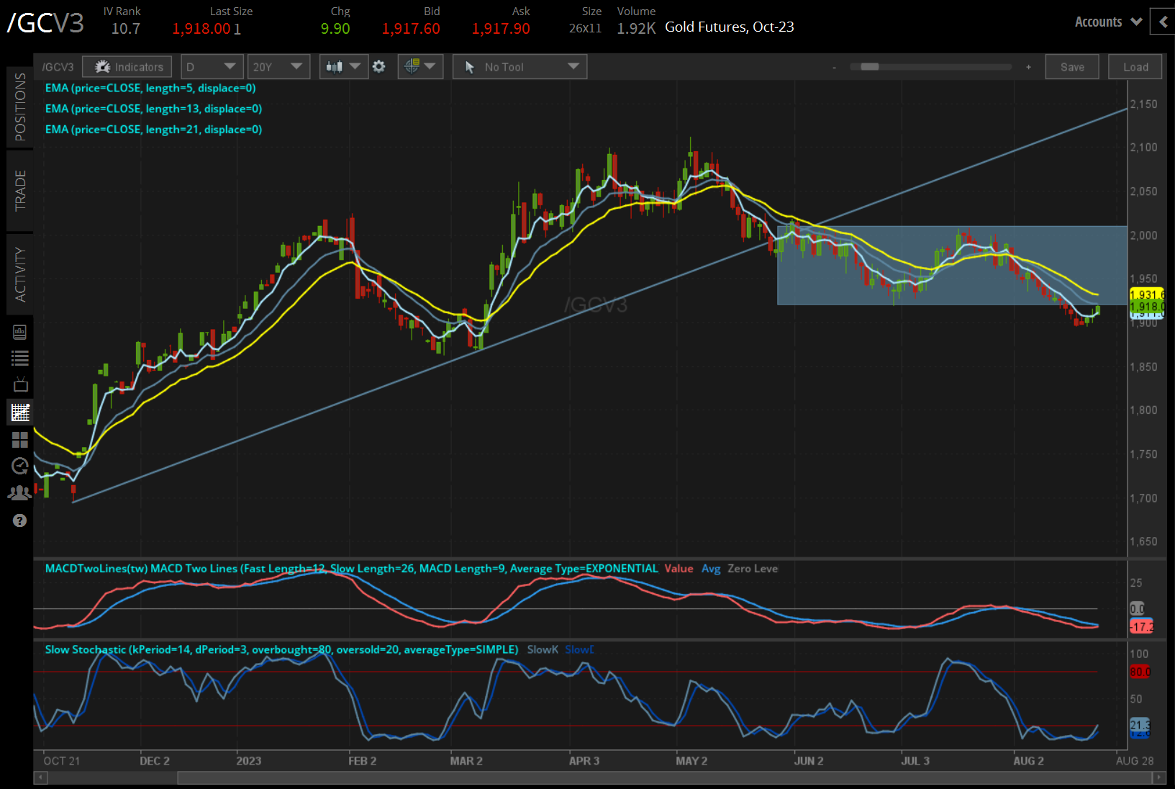Click the help question mark icon
This screenshot has width=1175, height=789.
(x=20, y=520)
